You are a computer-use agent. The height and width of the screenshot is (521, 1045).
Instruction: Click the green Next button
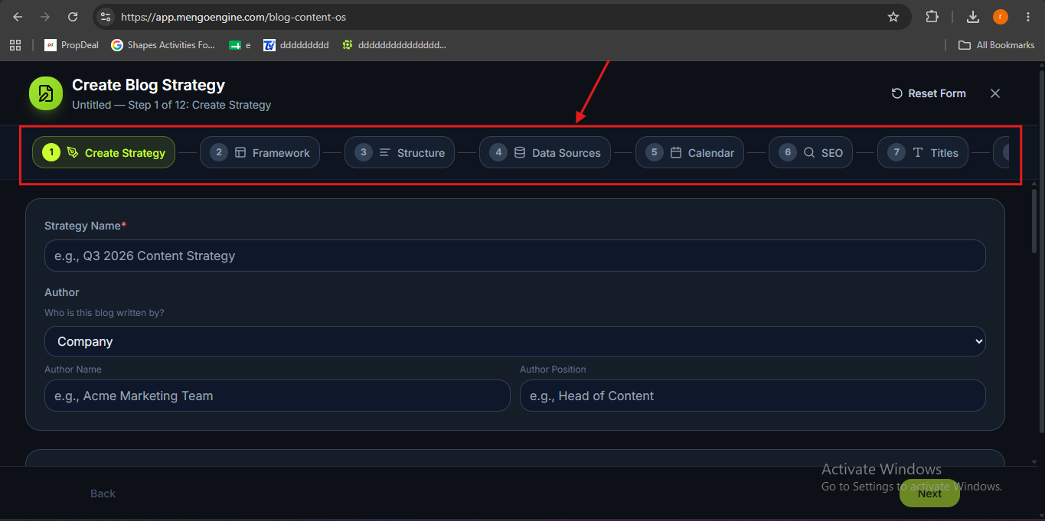click(x=929, y=493)
